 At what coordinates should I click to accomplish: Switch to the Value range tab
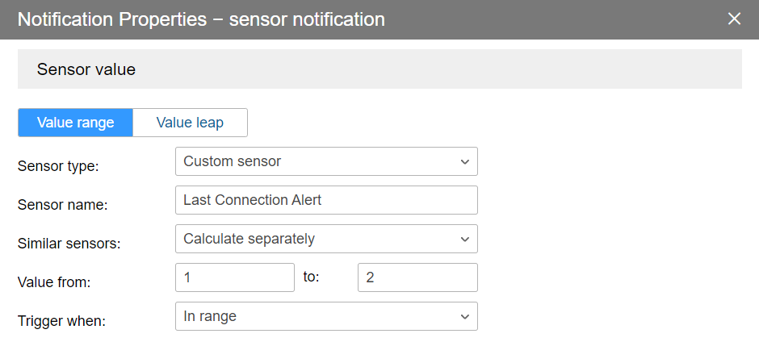(x=75, y=123)
